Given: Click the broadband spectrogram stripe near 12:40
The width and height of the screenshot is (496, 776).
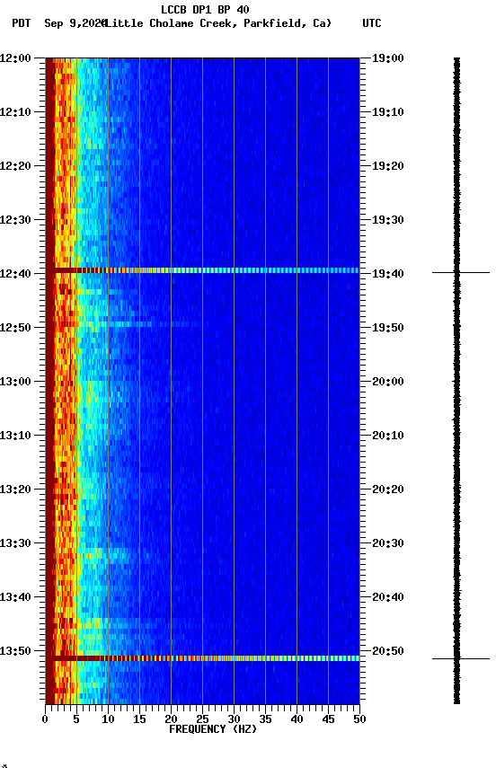Looking at the screenshot, I should click(x=202, y=270).
